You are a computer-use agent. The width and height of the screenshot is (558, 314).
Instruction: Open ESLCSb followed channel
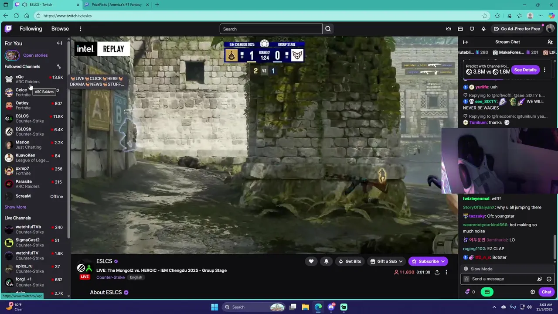34,131
